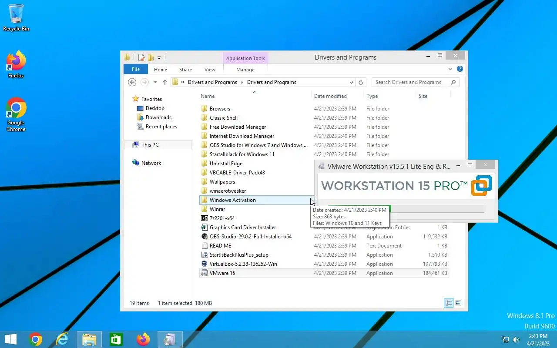
Task: Open the address bar history dropdown
Action: 351,82
